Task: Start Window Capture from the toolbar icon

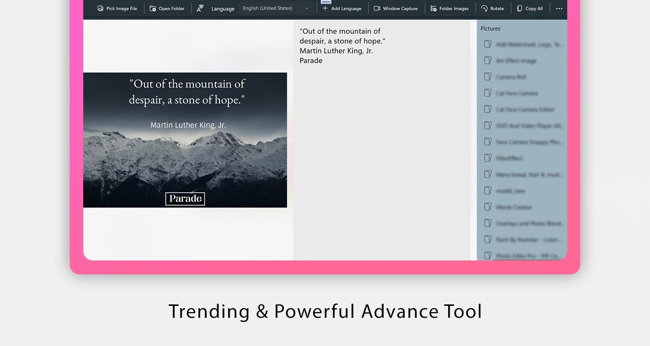Action: coord(377,9)
